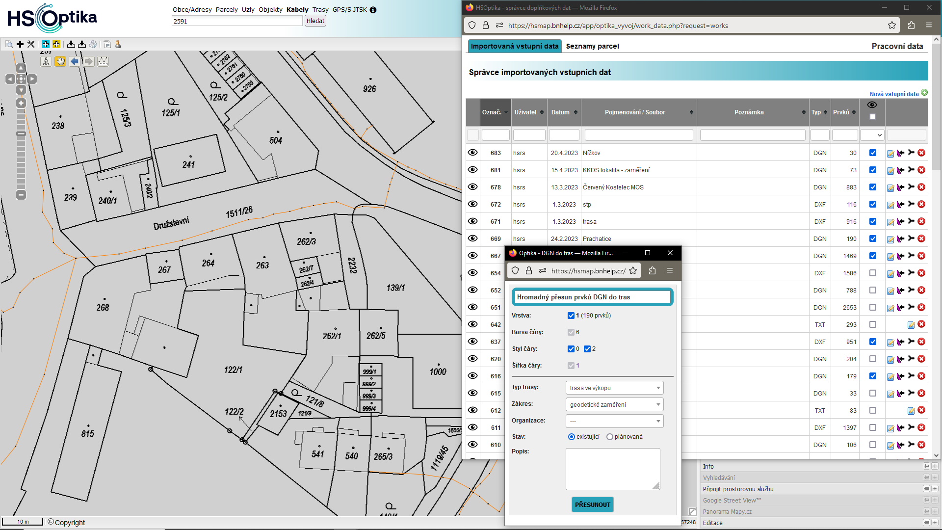Click the search input field containing 2591
This screenshot has width=942, height=530.
click(237, 21)
